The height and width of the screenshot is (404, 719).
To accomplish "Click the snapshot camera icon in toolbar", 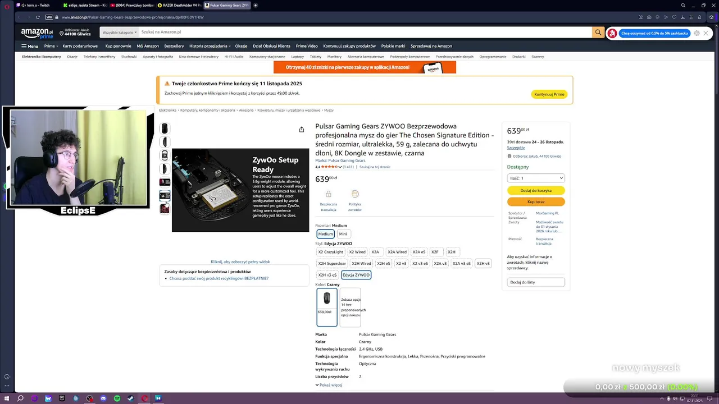I will click(649, 17).
